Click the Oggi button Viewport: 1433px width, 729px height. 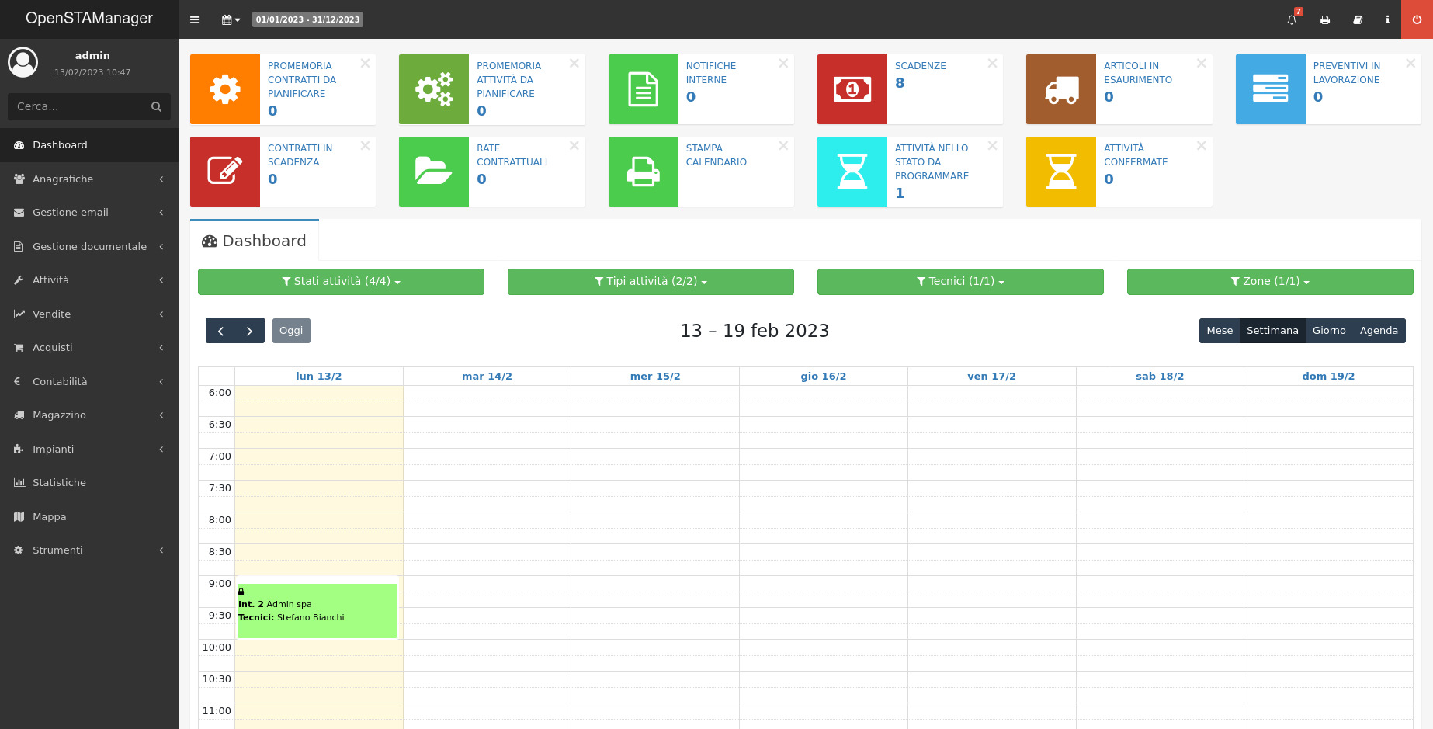tap(291, 331)
